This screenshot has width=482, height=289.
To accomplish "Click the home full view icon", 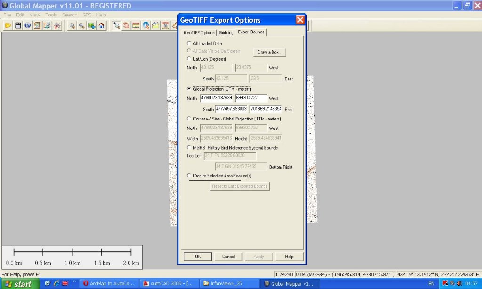I will pos(101,25).
